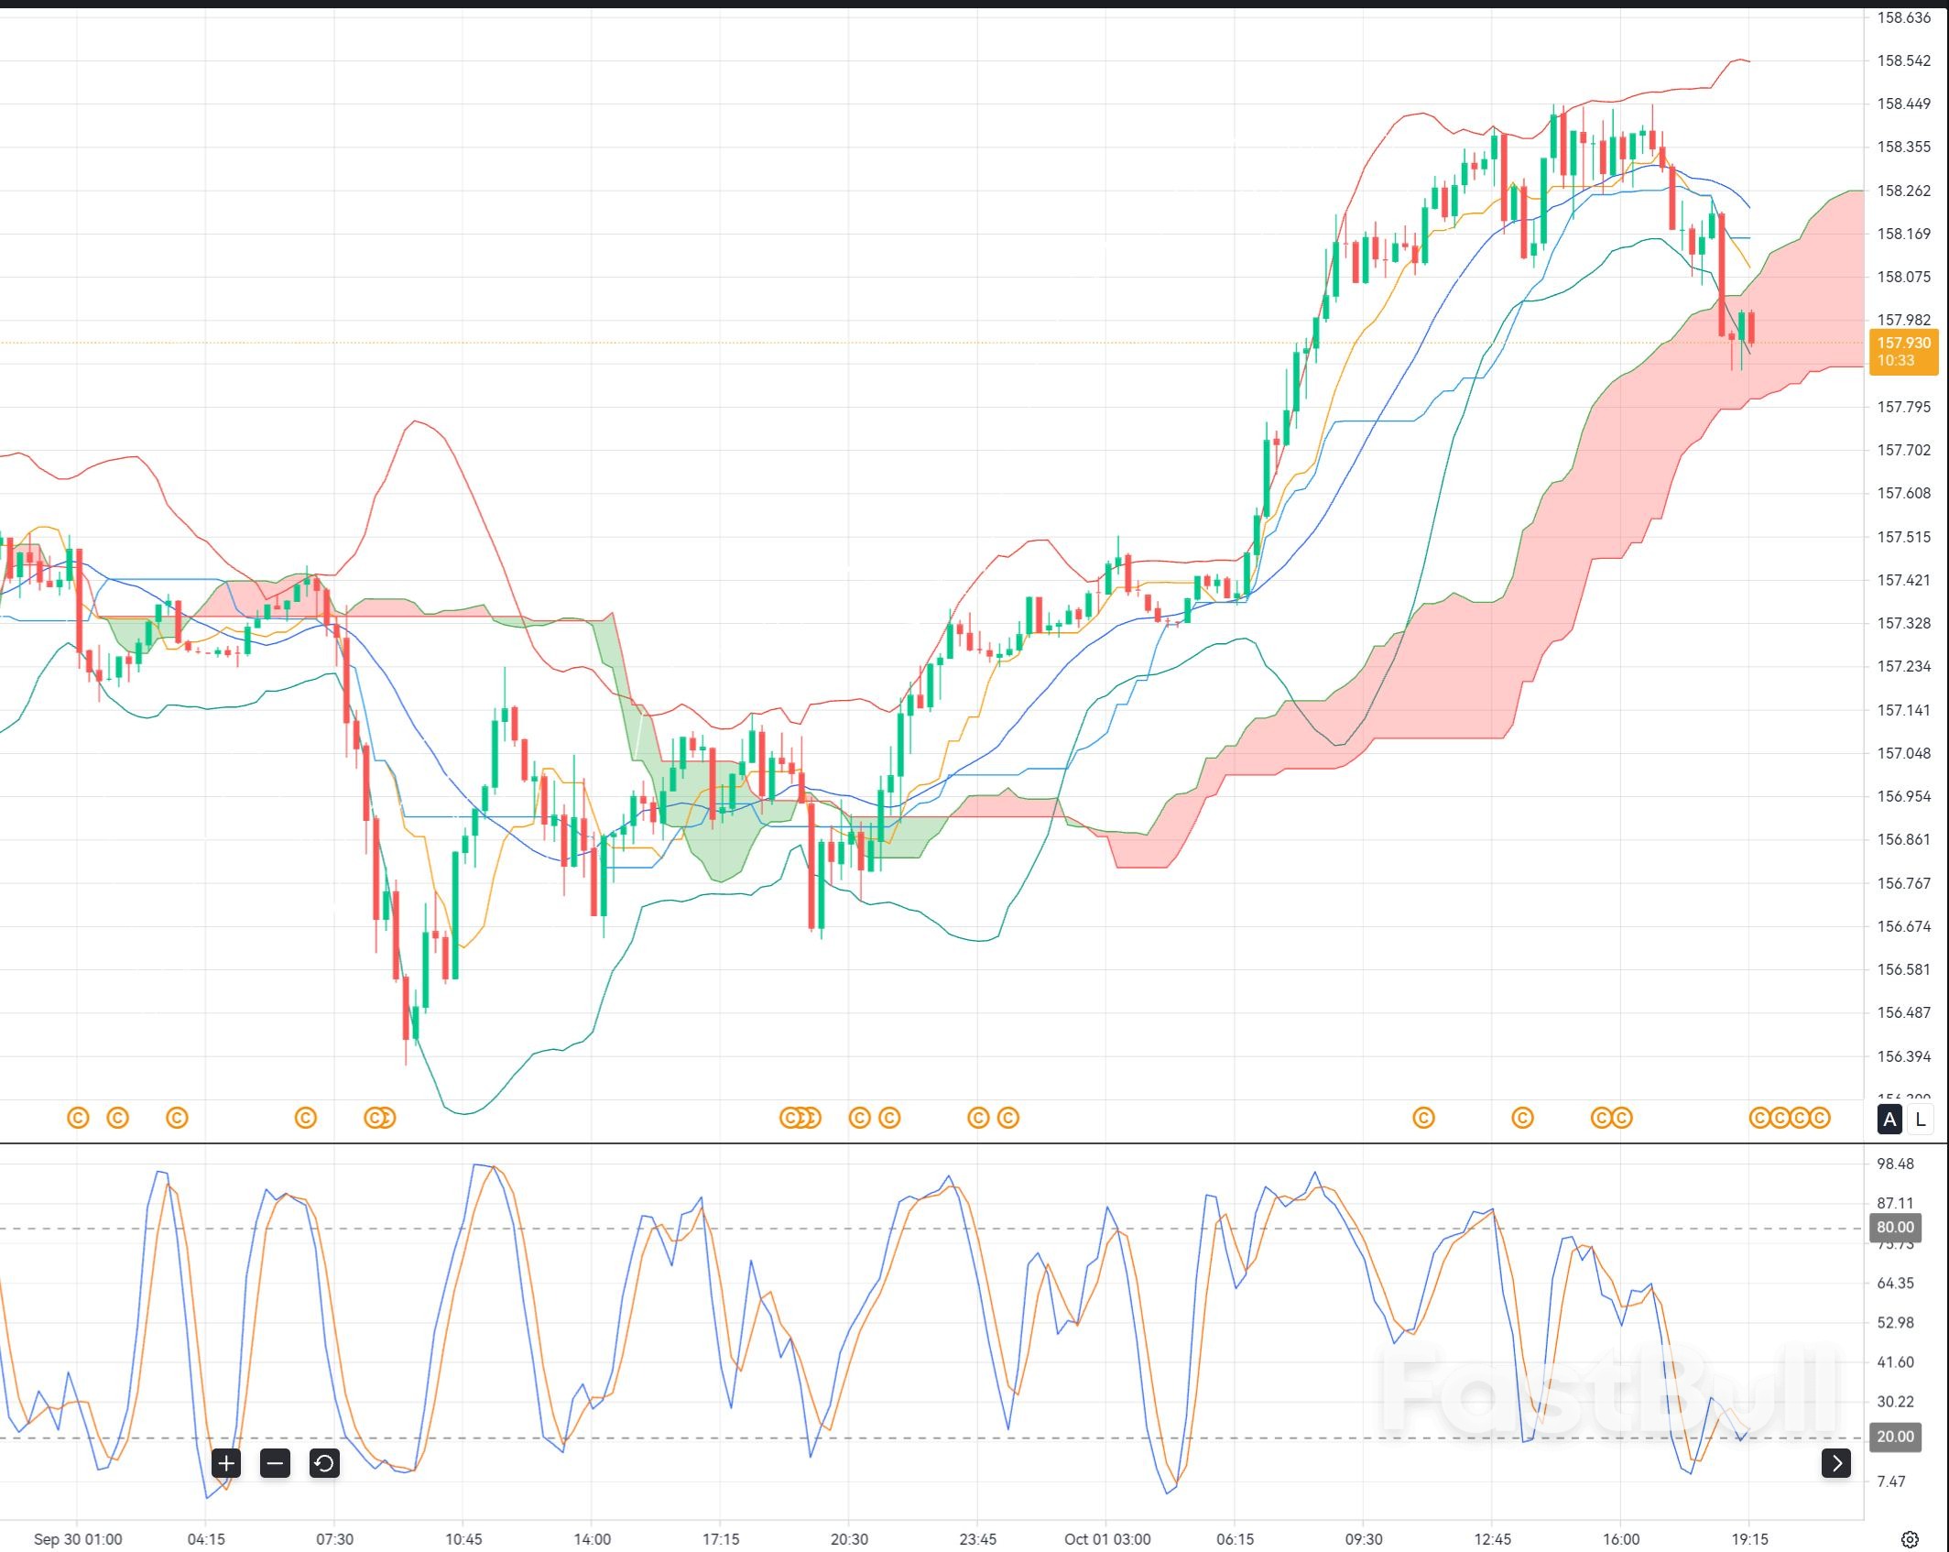The image size is (1949, 1552).
Task: Click the 16:00 time axis label
Action: tap(1621, 1539)
